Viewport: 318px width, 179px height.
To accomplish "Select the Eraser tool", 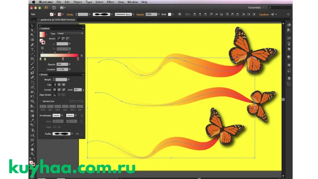I will click(32, 78).
